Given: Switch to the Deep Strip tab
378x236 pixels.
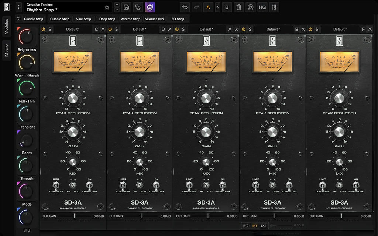Looking at the screenshot, I should pyautogui.click(x=107, y=19).
